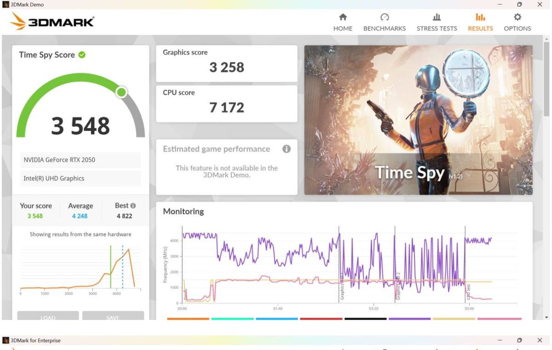The width and height of the screenshot is (552, 350).
Task: Click the SAVE button
Action: 113,316
